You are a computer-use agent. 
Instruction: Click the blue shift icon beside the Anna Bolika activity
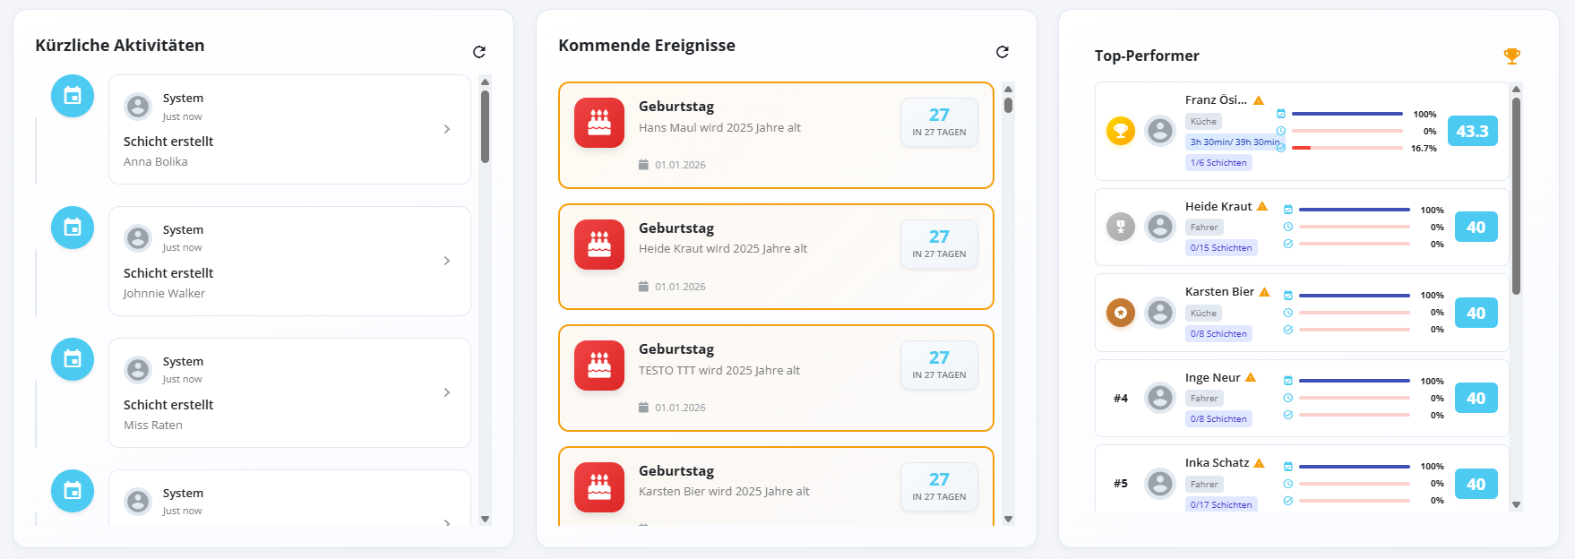pos(72,96)
